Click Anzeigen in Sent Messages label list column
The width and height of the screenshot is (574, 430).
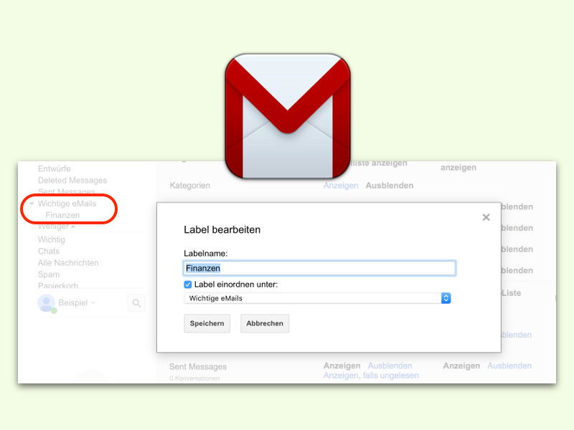point(342,365)
